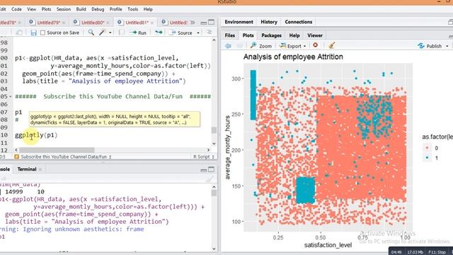Click the section icon in editor status bar
453x255 pixels.
pyautogui.click(x=16, y=157)
